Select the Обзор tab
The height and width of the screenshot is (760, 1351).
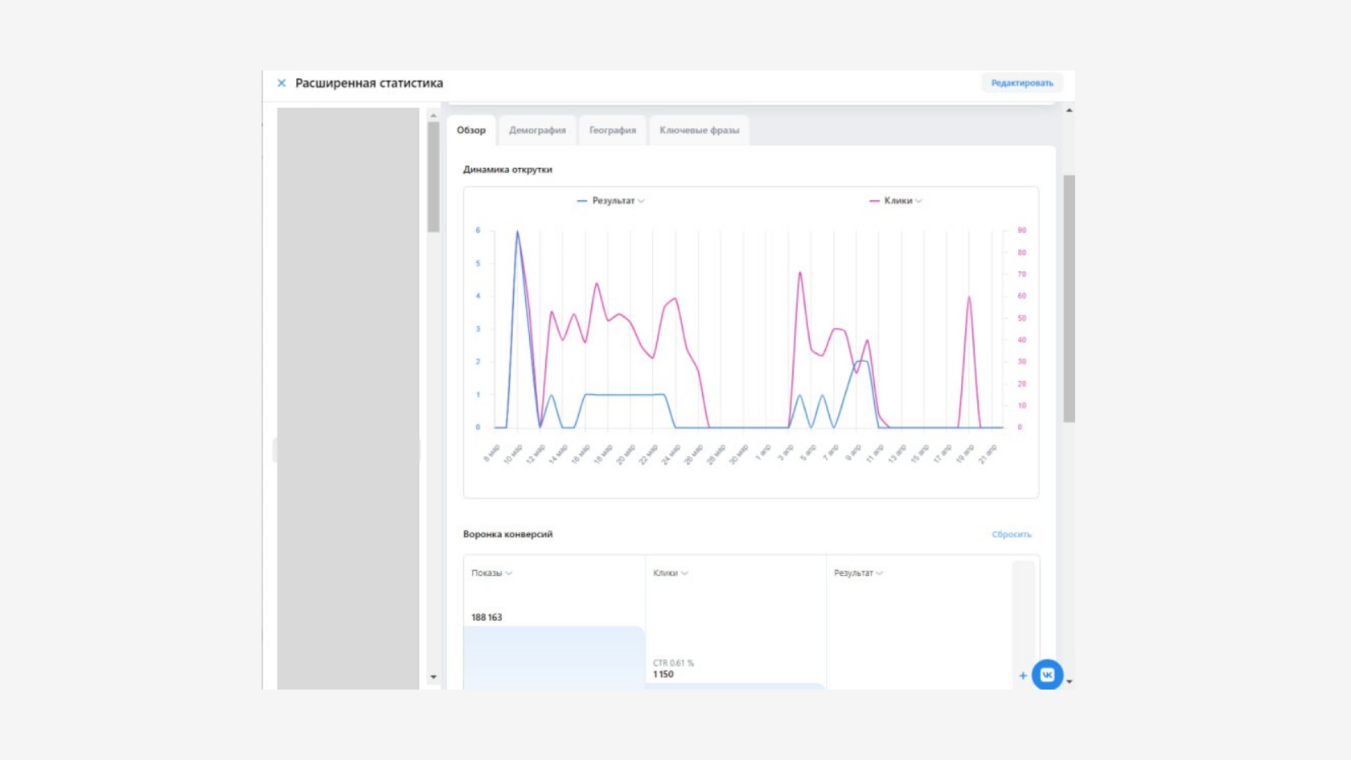(471, 130)
